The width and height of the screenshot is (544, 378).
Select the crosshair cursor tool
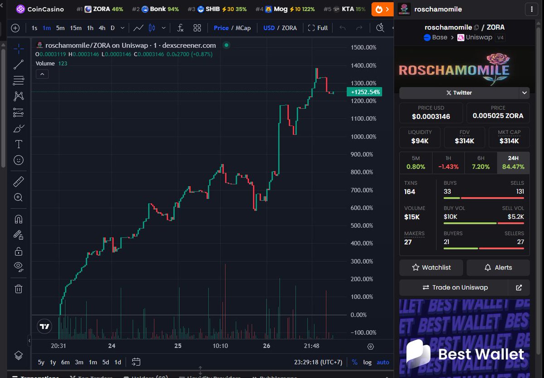[19, 48]
